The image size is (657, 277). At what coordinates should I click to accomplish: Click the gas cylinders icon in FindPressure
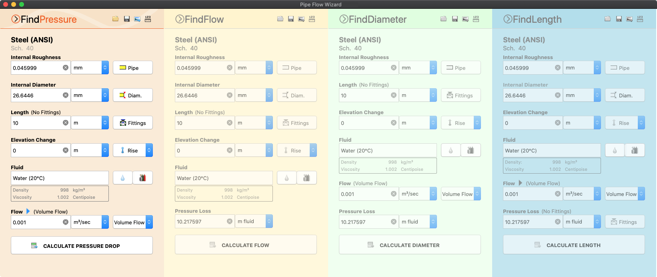coord(142,178)
